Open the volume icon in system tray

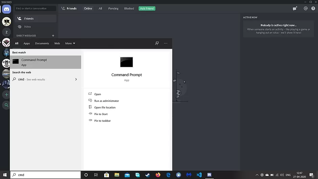[x=282, y=175]
